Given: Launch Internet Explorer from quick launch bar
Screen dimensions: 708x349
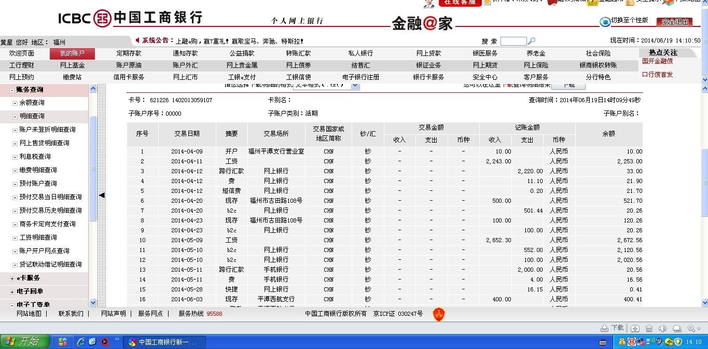Looking at the screenshot, I should point(80,342).
